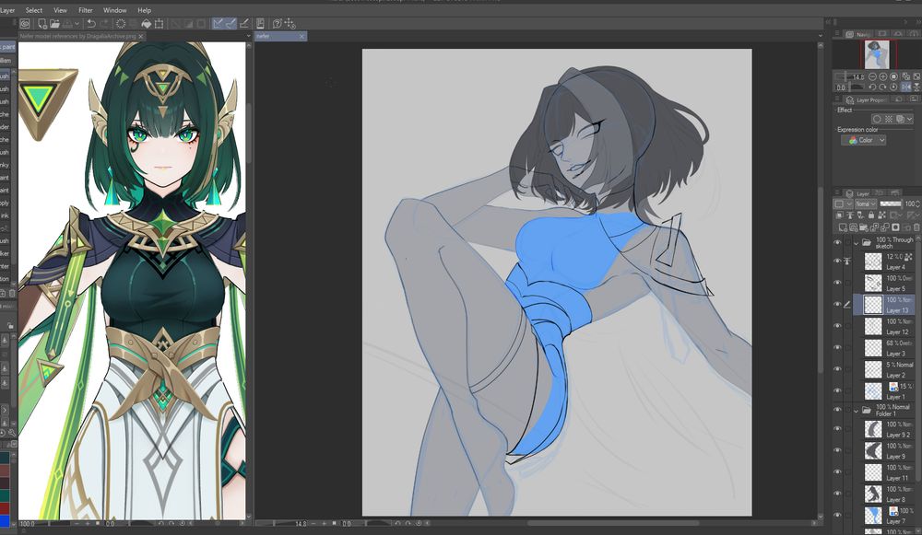
Task: Click the New layer folder icon
Action: 864,227
